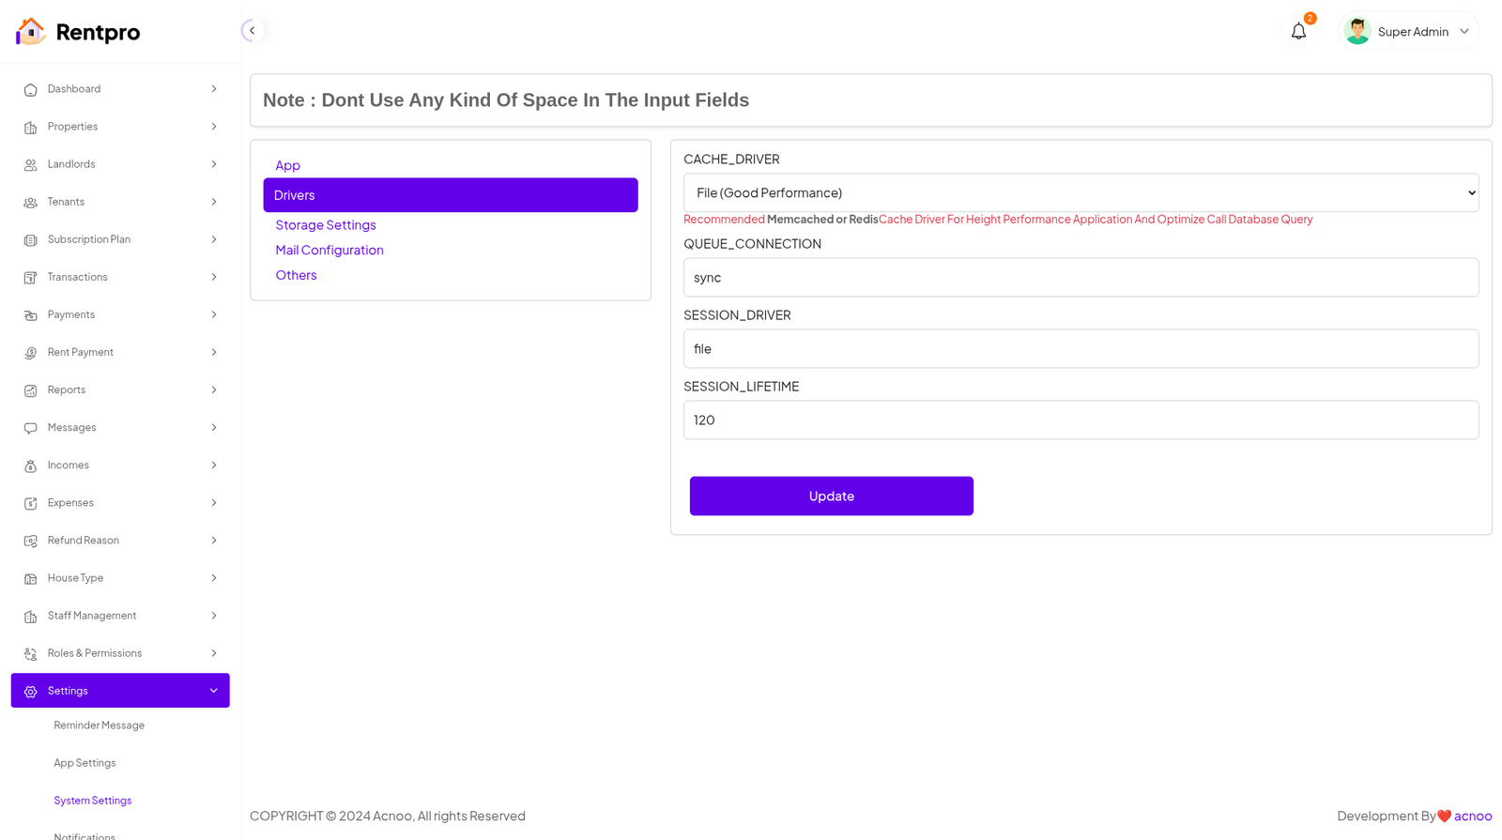Select the App settings tab
Image resolution: width=1502 pixels, height=840 pixels.
(x=288, y=166)
